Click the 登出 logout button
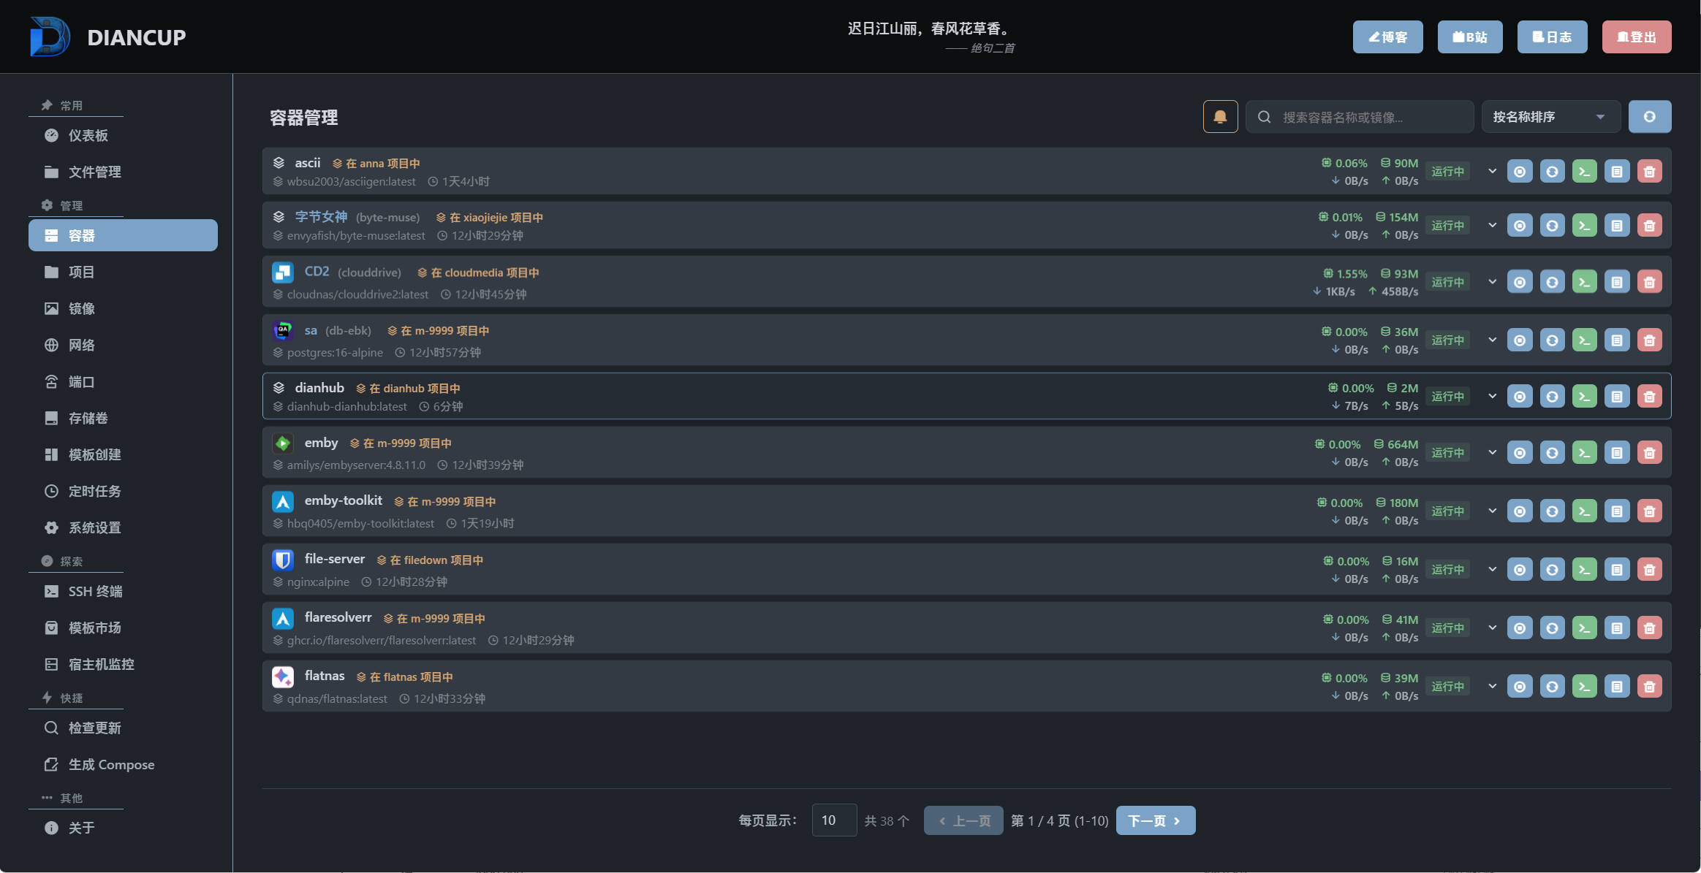This screenshot has height=873, width=1701. tap(1636, 37)
